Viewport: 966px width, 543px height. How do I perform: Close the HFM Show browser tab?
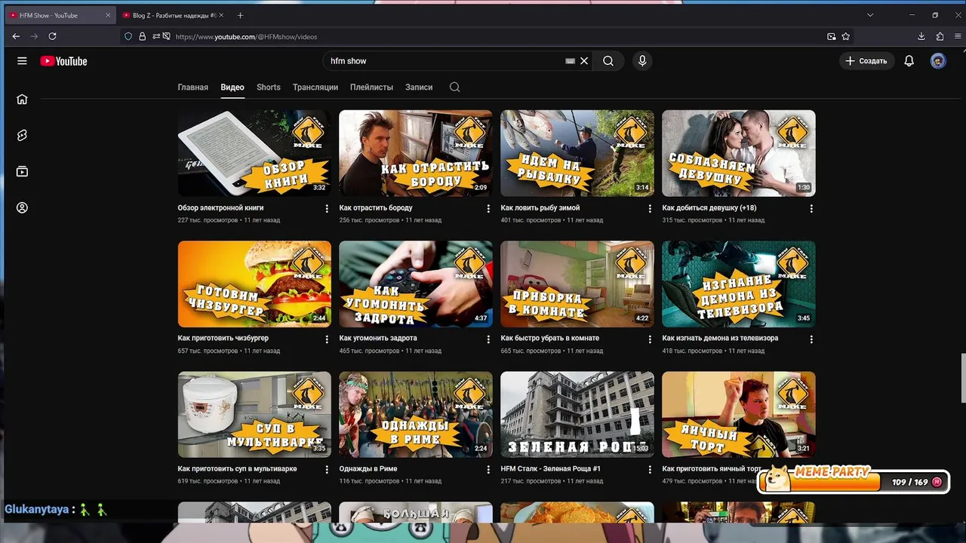[x=108, y=15]
